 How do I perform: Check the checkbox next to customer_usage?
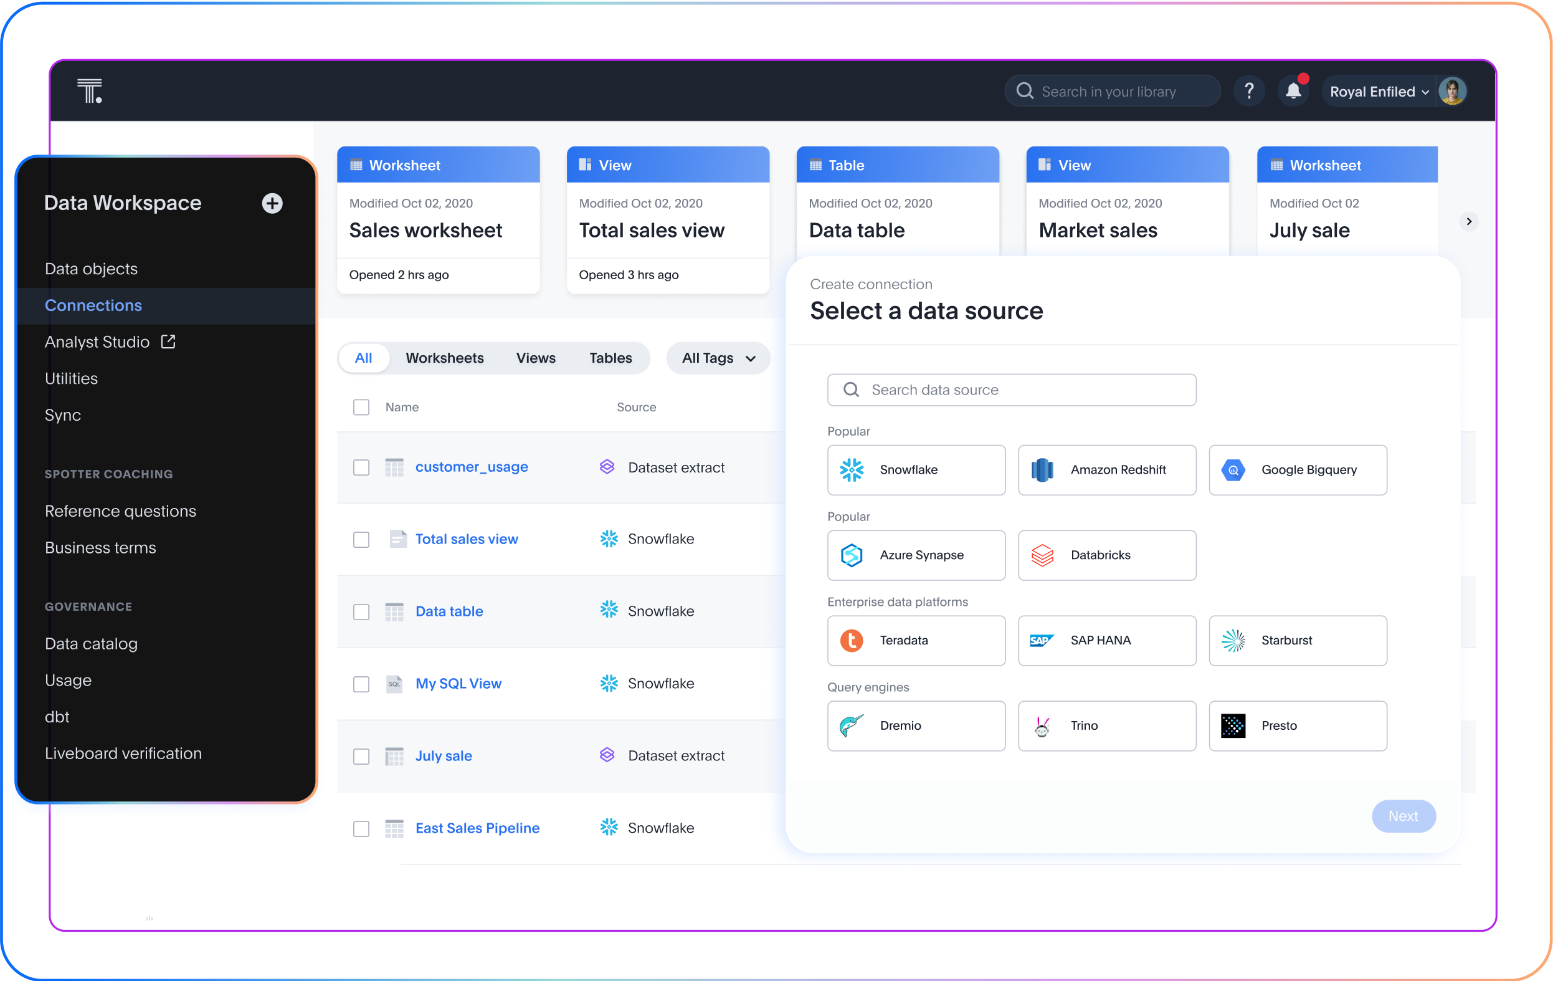click(361, 467)
